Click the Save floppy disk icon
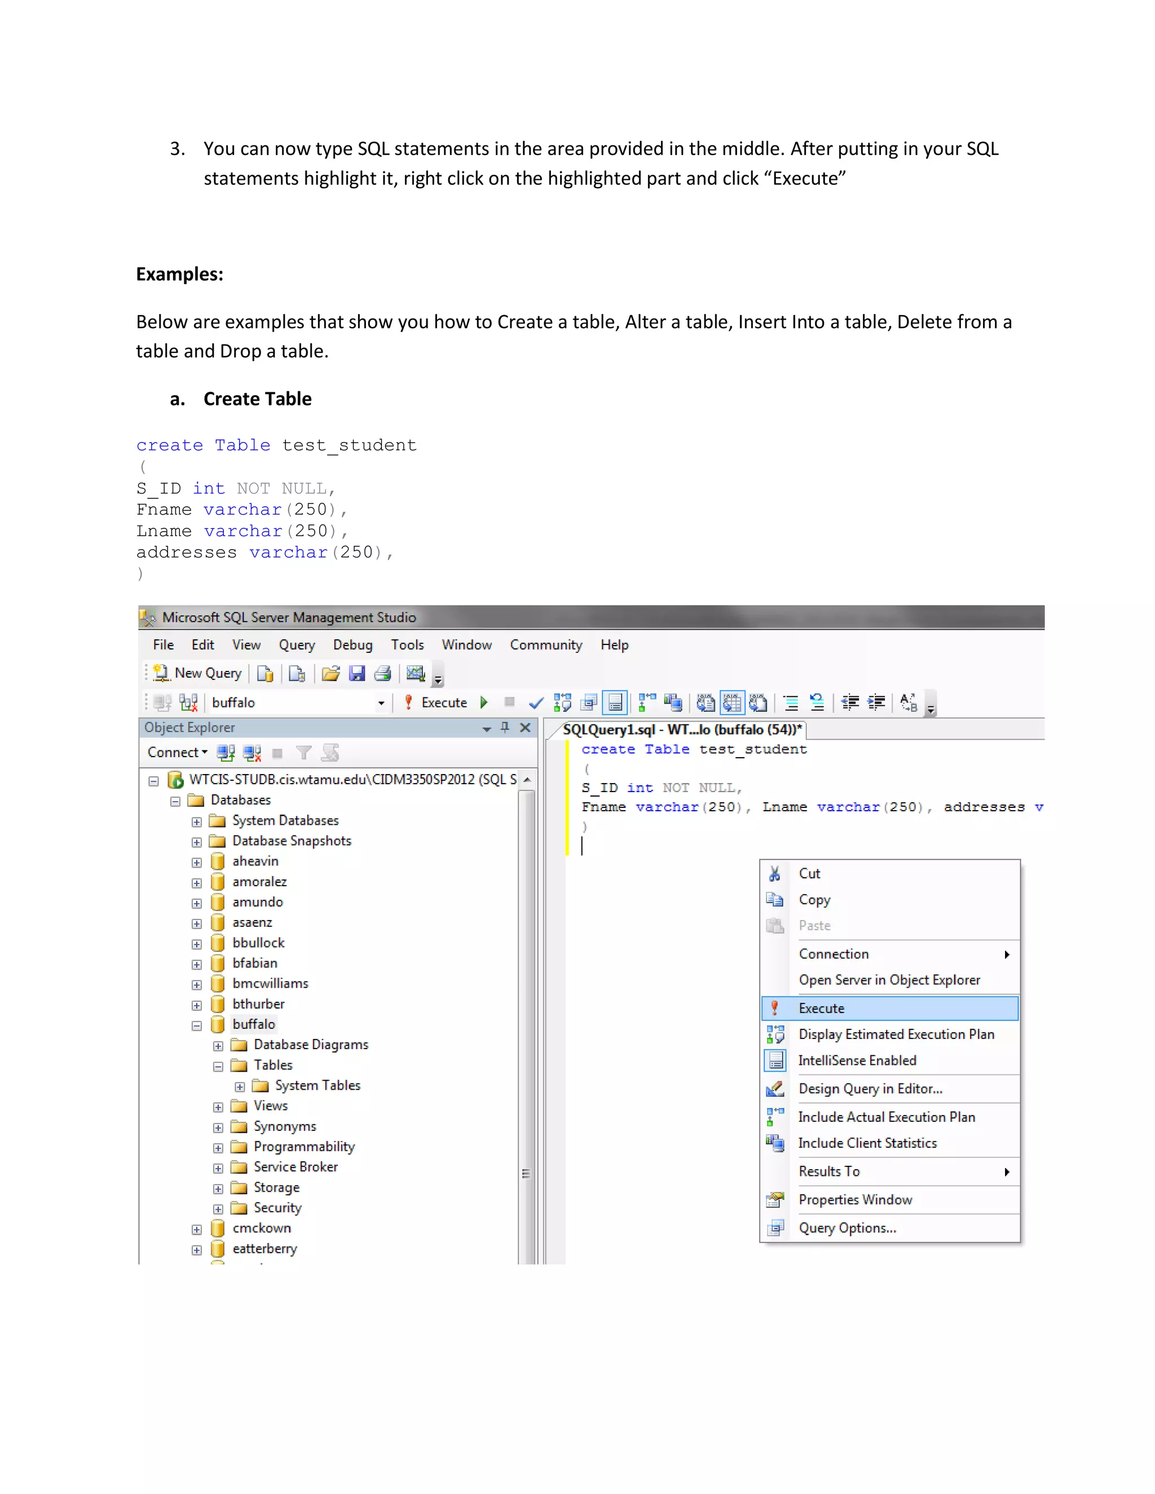Image resolution: width=1155 pixels, height=1494 pixels. pos(356,674)
